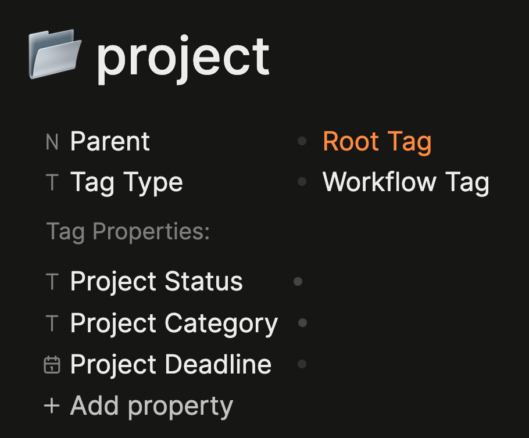Click Add property button
529x438 pixels.
(138, 406)
